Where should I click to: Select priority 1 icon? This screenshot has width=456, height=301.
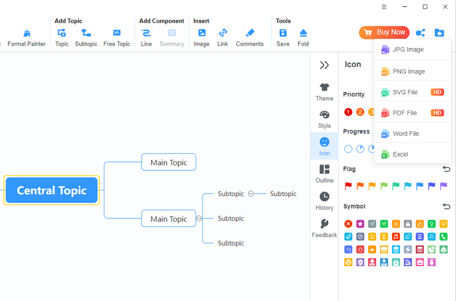pyautogui.click(x=348, y=112)
